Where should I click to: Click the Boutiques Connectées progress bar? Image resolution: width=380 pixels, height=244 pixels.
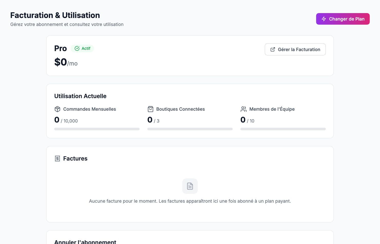(x=190, y=129)
